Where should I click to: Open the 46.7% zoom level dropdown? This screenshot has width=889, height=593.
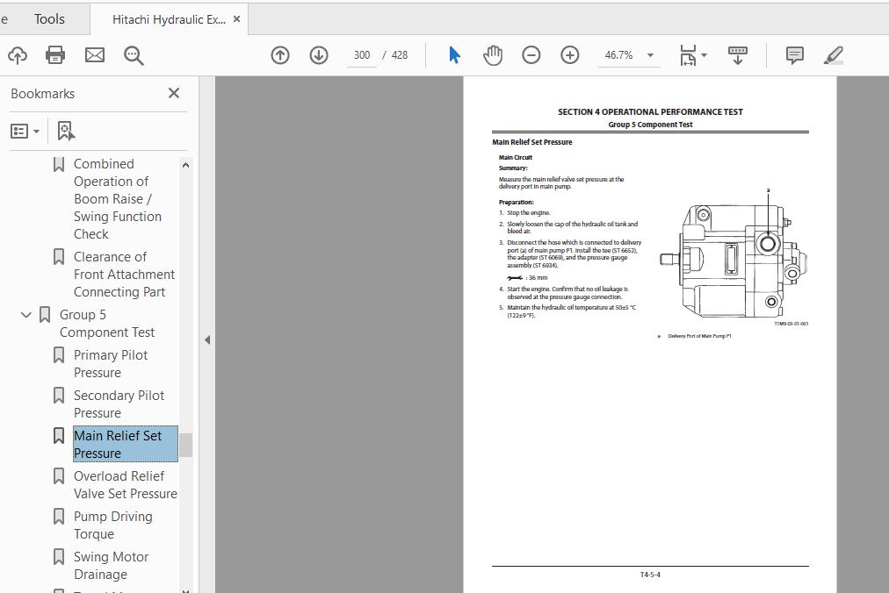pos(650,55)
